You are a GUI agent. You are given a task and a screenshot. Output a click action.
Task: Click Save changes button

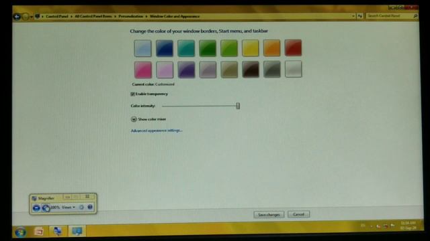pos(269,215)
